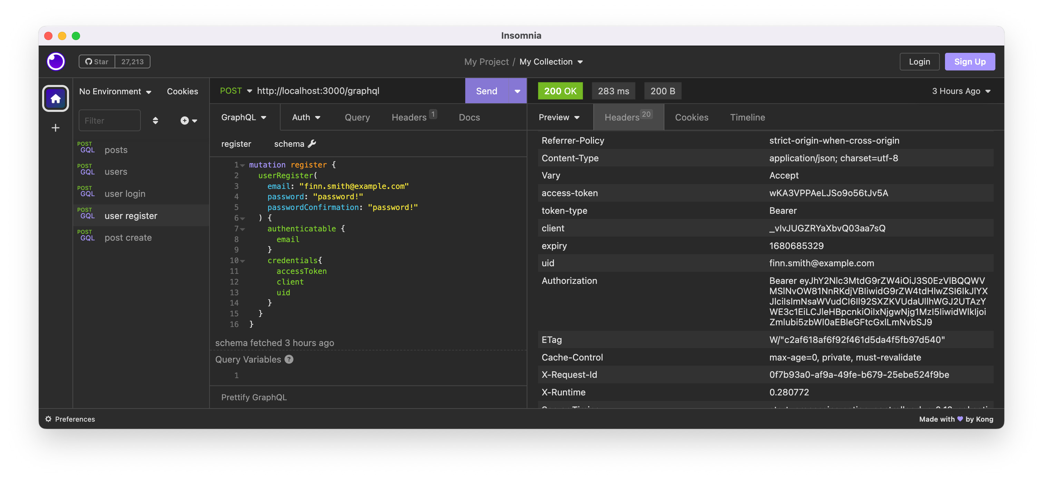Select the posts request
This screenshot has height=480, width=1043.
pyautogui.click(x=141, y=150)
